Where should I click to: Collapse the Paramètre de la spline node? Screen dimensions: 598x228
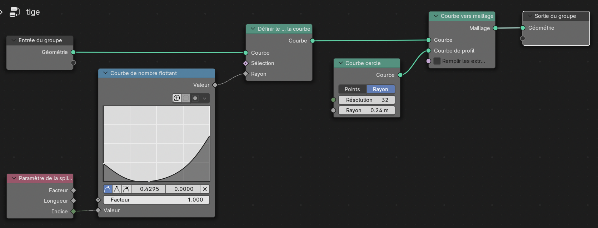coord(14,178)
